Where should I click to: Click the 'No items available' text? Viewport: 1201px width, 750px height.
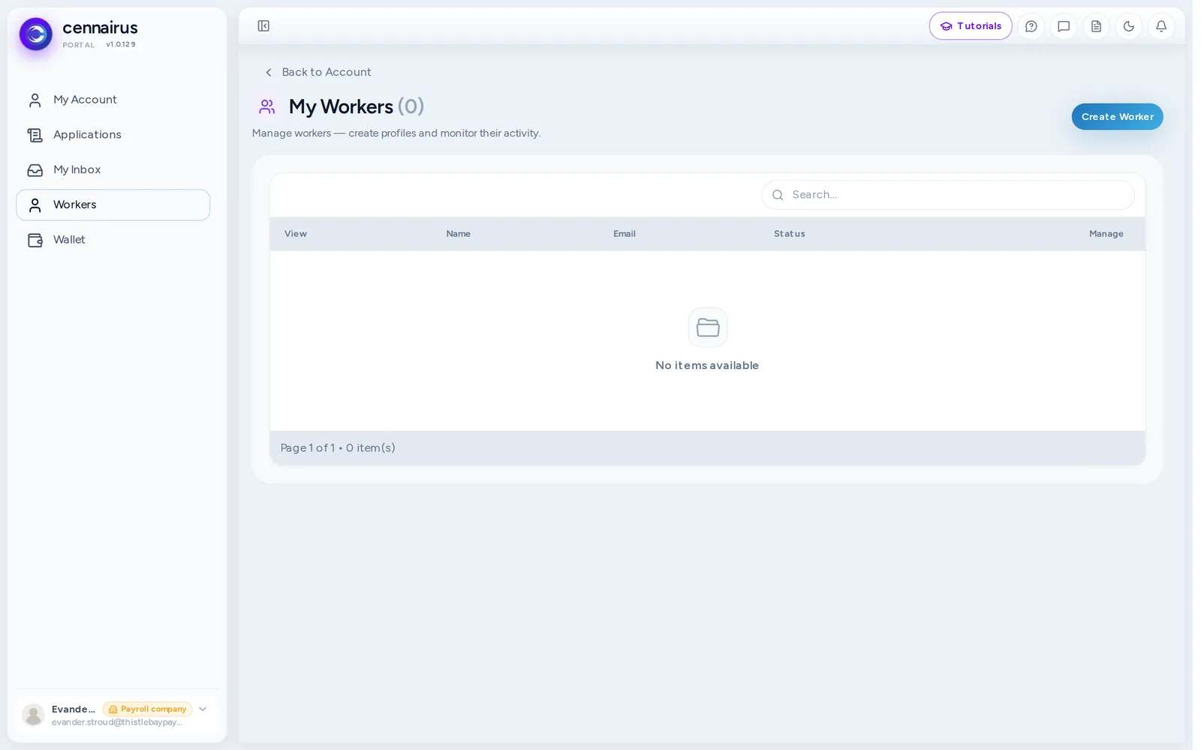coord(707,365)
